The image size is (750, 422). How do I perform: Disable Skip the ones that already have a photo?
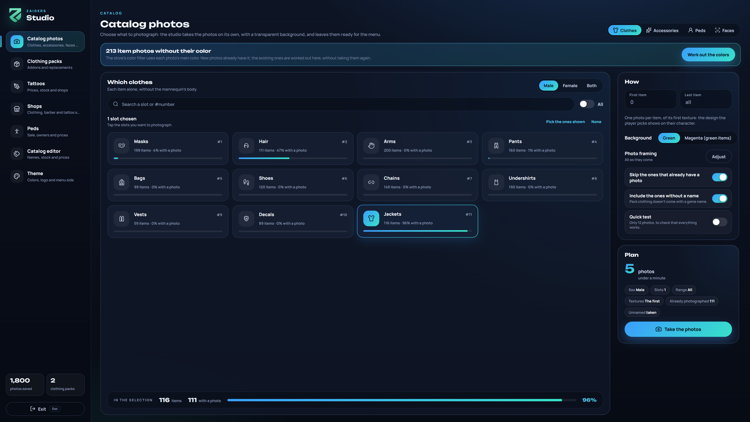[720, 177]
